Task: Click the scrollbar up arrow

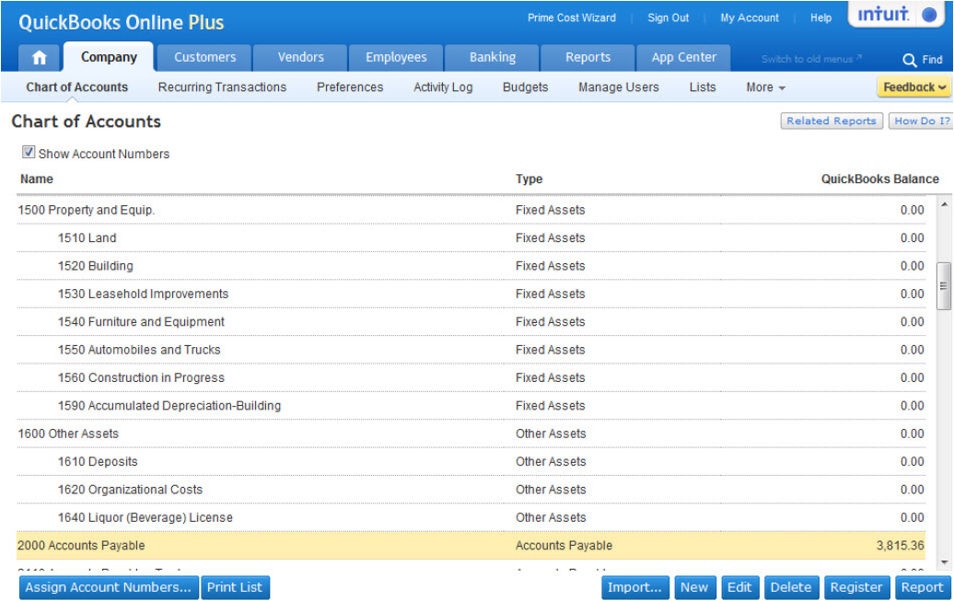Action: 944,205
